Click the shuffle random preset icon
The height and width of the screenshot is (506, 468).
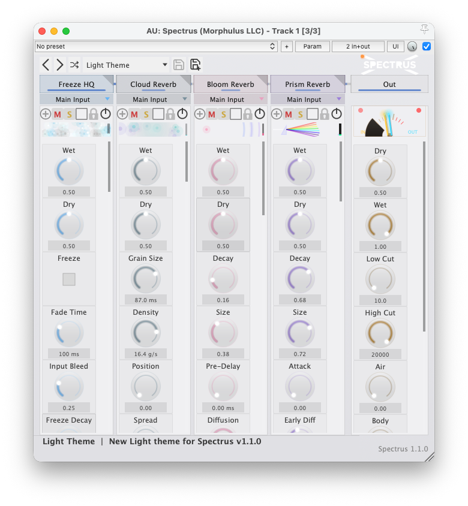[74, 65]
